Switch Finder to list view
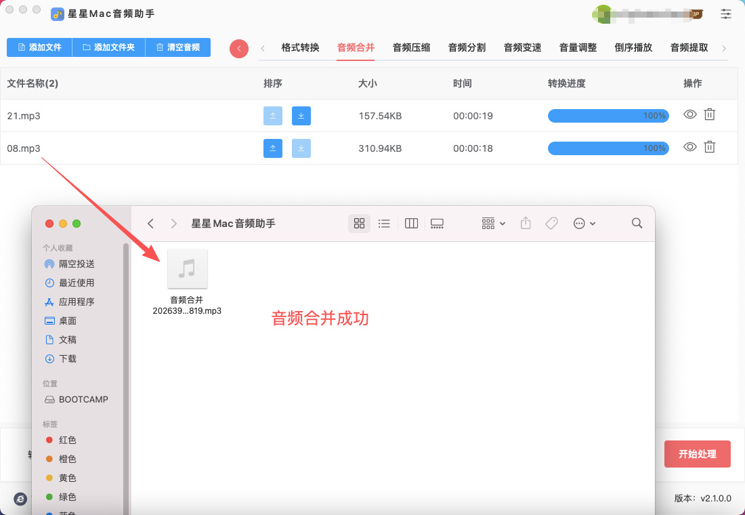Viewport: 745px width, 515px height. (384, 224)
